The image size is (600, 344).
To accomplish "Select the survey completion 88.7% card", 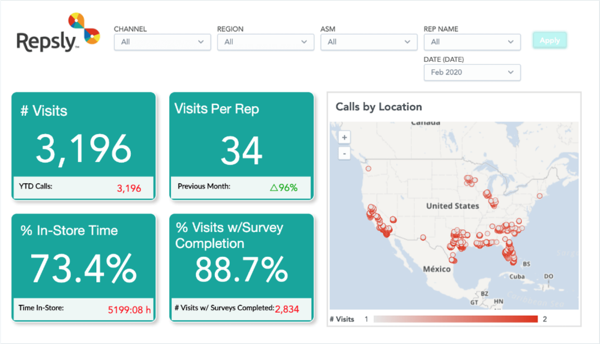I will coord(241,268).
